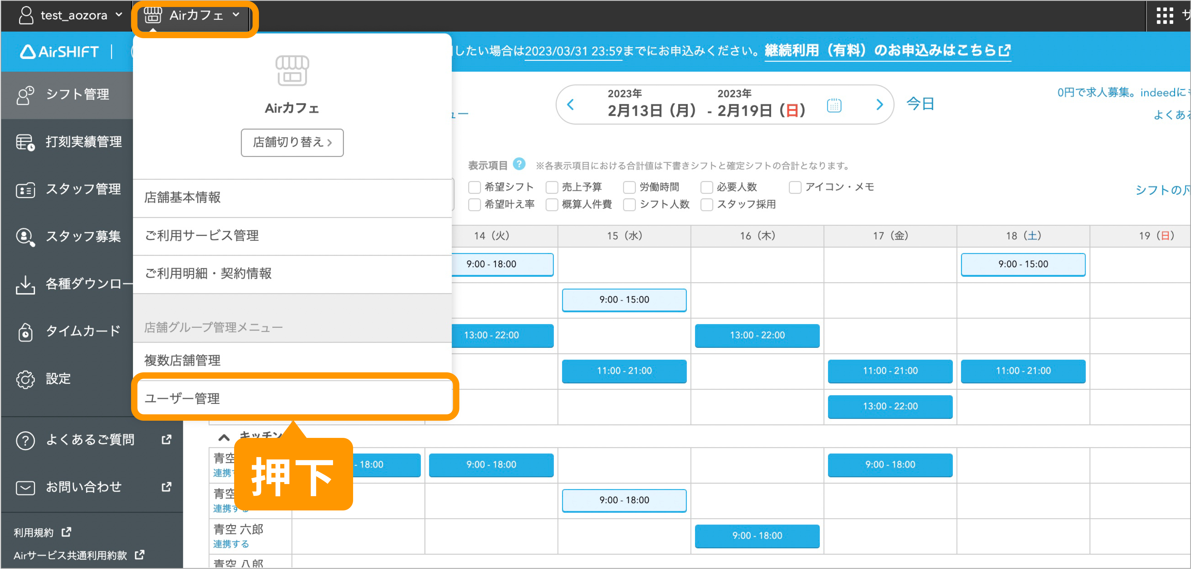Click the お問い合わせ envelope icon
This screenshot has height=569, width=1191.
25,488
